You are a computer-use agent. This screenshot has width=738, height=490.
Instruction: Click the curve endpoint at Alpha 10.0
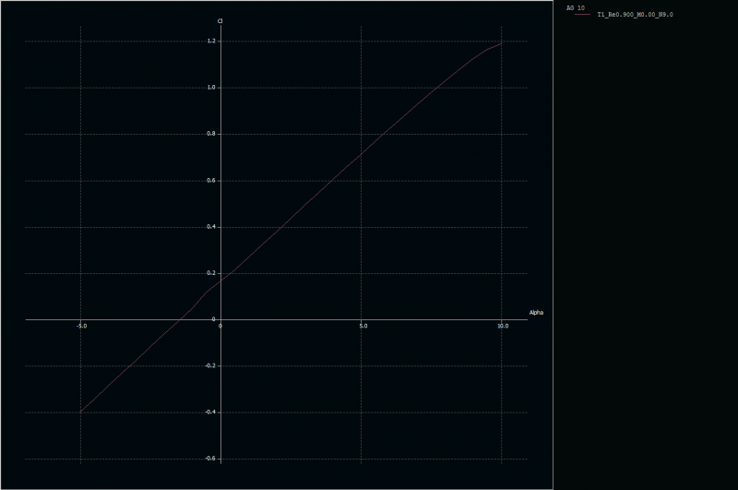click(501, 43)
